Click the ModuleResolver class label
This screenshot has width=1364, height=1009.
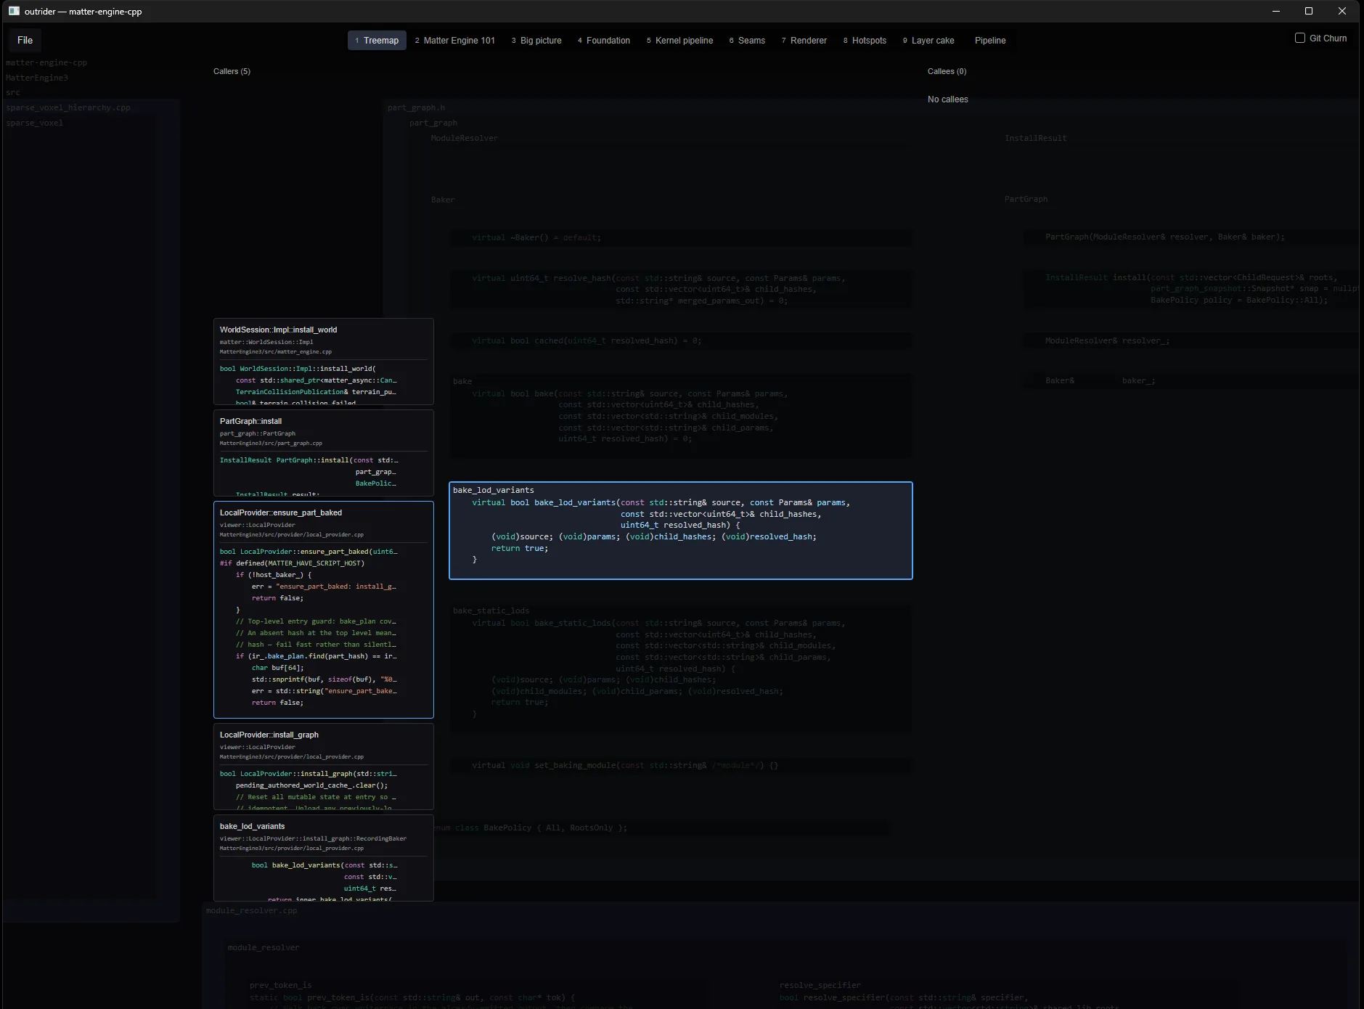point(465,138)
